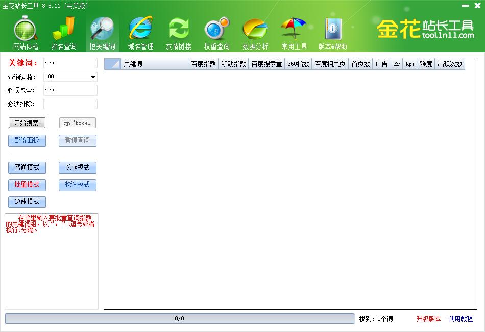Close the 金花站长工具 window
Image resolution: width=485 pixels, height=332 pixels.
pos(477,6)
